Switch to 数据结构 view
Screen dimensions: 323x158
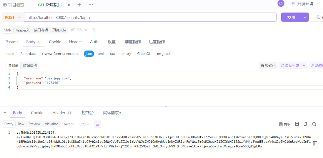[30, 65]
